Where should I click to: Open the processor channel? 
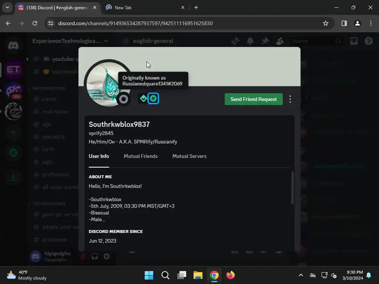coord(56,240)
